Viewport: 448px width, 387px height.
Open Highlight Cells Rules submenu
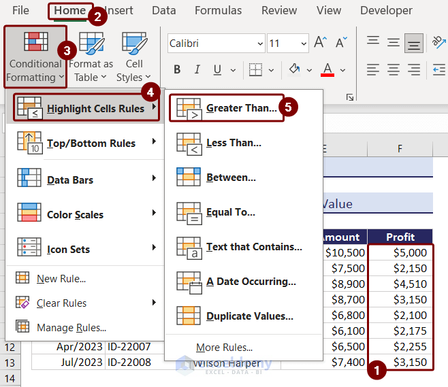86,107
